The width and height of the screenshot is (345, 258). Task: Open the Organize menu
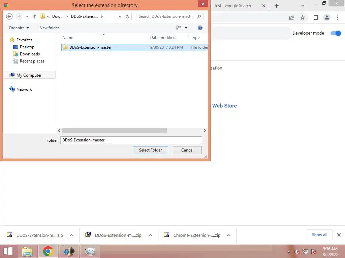point(19,28)
